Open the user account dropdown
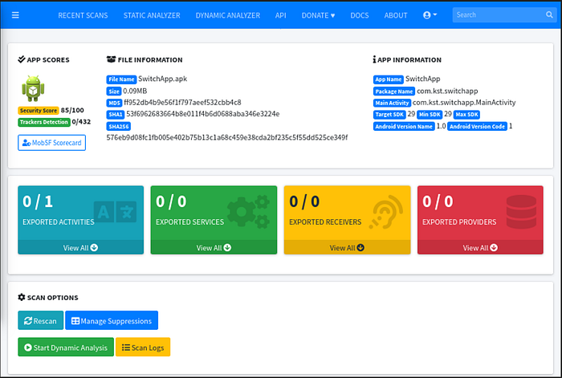562x378 pixels. click(430, 15)
